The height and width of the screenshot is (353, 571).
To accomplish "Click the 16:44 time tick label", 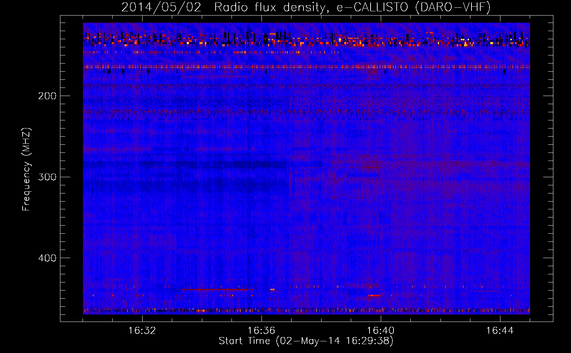I will pyautogui.click(x=500, y=331).
